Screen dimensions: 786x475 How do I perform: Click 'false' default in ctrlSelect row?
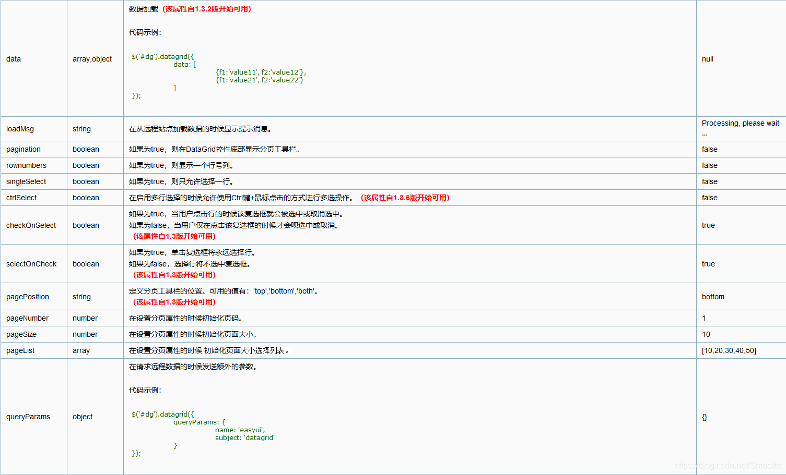click(x=710, y=198)
